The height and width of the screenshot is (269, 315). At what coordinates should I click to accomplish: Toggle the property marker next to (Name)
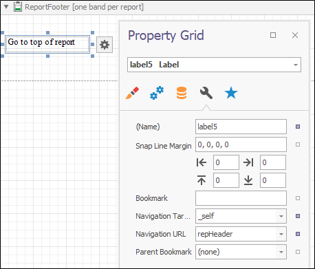pyautogui.click(x=298, y=127)
